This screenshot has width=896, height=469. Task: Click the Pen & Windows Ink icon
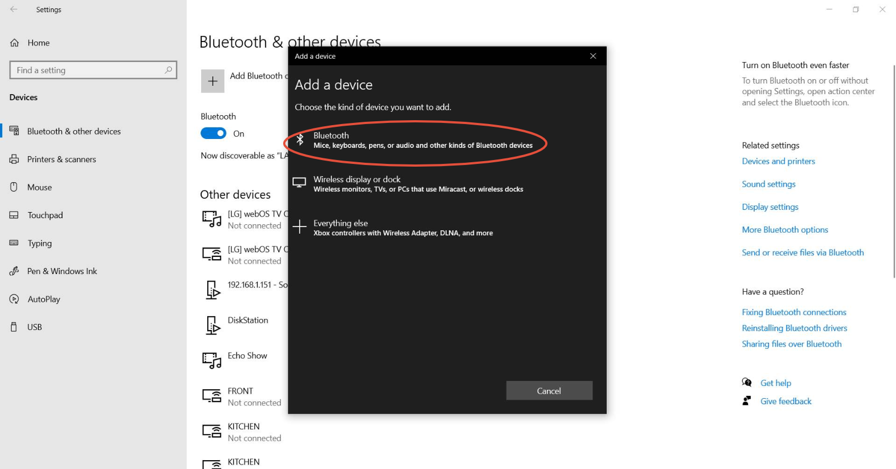[x=14, y=271]
